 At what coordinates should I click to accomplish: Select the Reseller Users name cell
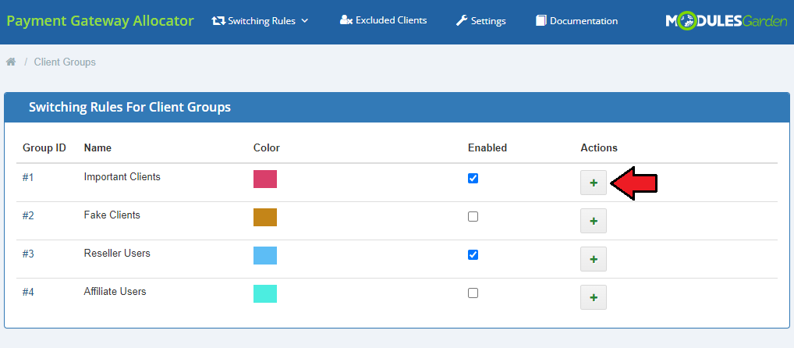pos(117,253)
